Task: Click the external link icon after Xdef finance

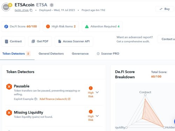Action: 69,99
